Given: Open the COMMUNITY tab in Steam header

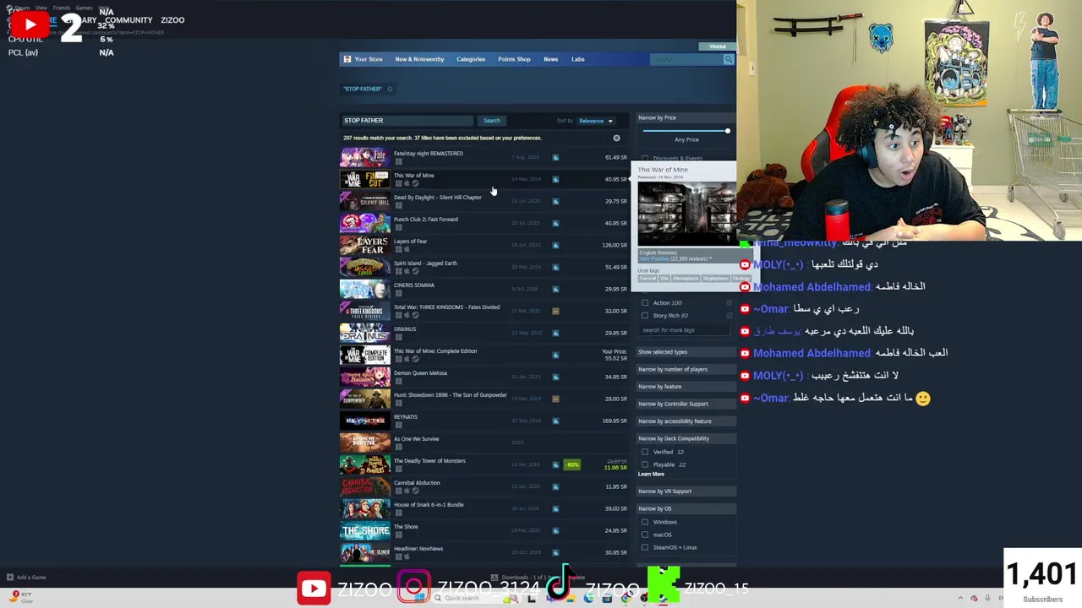Looking at the screenshot, I should click(x=128, y=20).
